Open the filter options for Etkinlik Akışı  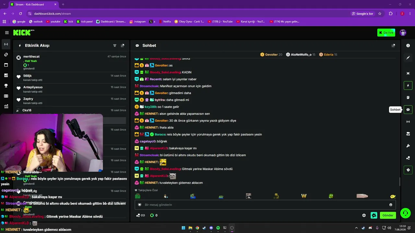[115, 46]
